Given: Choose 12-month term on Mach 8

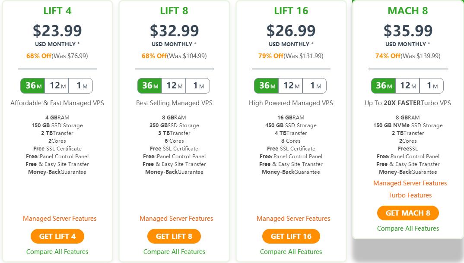Looking at the screenshot, I should [408, 86].
